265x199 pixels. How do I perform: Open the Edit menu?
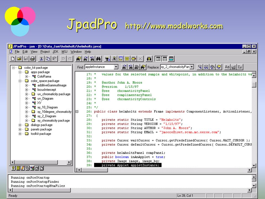(25, 52)
